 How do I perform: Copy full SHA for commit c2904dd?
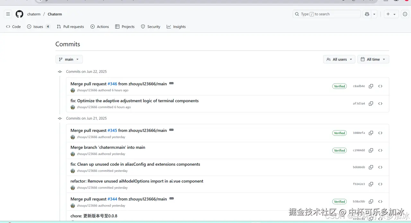coord(371,150)
